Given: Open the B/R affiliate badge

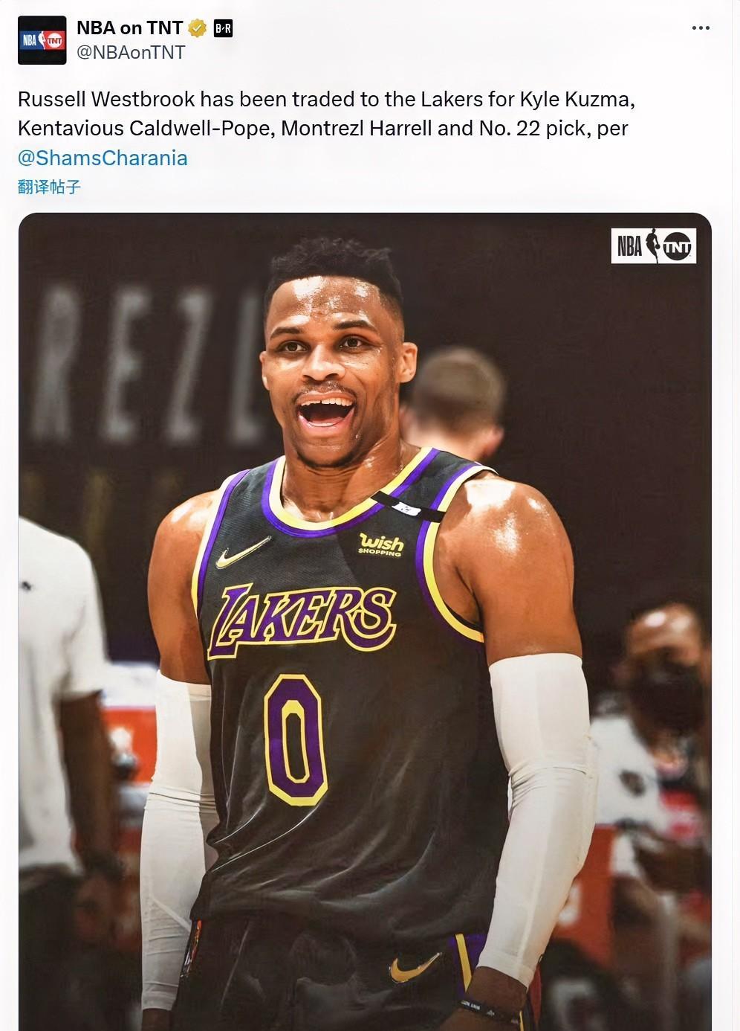Looking at the screenshot, I should (x=223, y=28).
